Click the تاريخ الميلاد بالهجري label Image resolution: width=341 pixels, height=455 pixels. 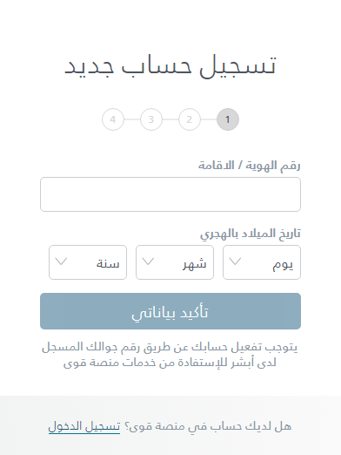click(251, 234)
